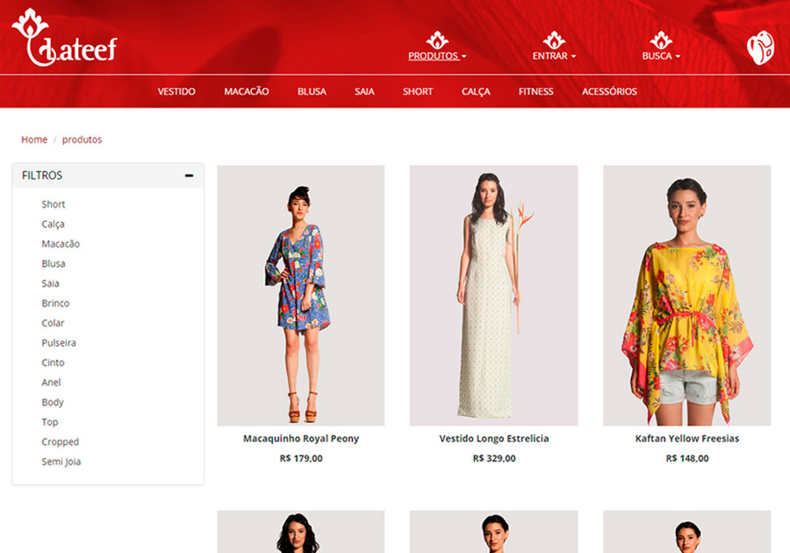Open Kaftan Yellow Freesias product photo
The width and height of the screenshot is (790, 553).
coord(687,296)
